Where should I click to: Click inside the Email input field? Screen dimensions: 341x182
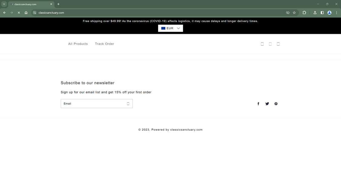coord(91,104)
